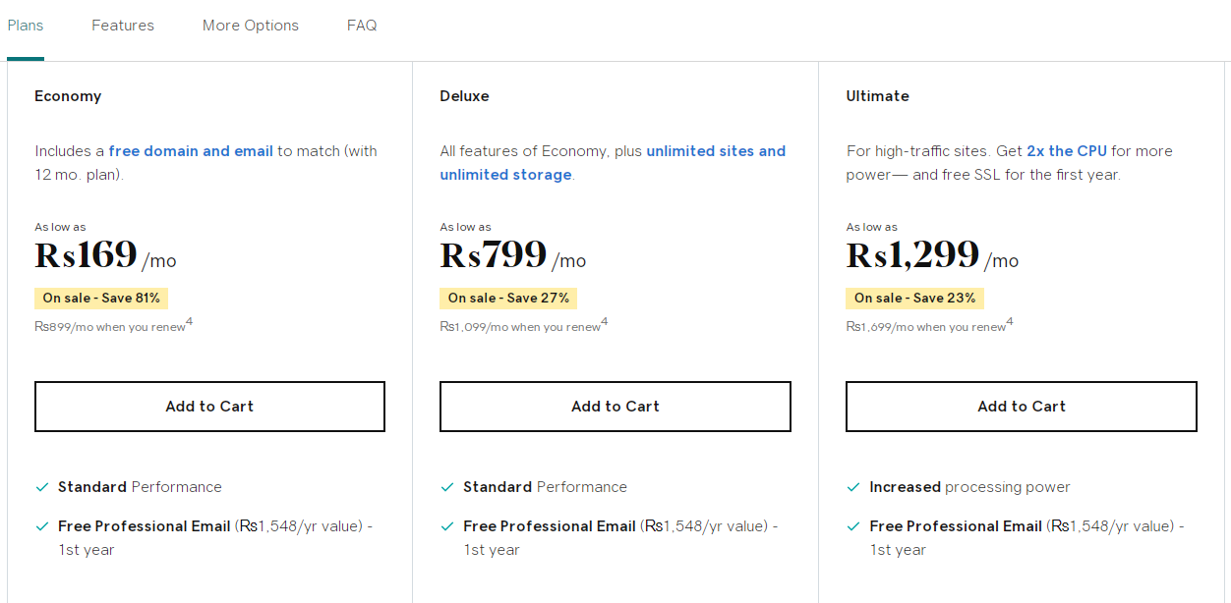This screenshot has height=603, width=1231.
Task: Open the 'free domain and email' link
Action: pyautogui.click(x=191, y=151)
